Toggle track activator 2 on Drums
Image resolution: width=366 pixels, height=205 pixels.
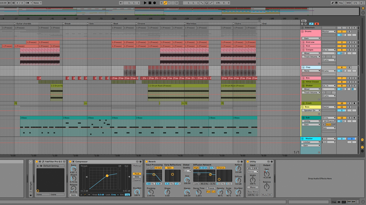point(342,32)
